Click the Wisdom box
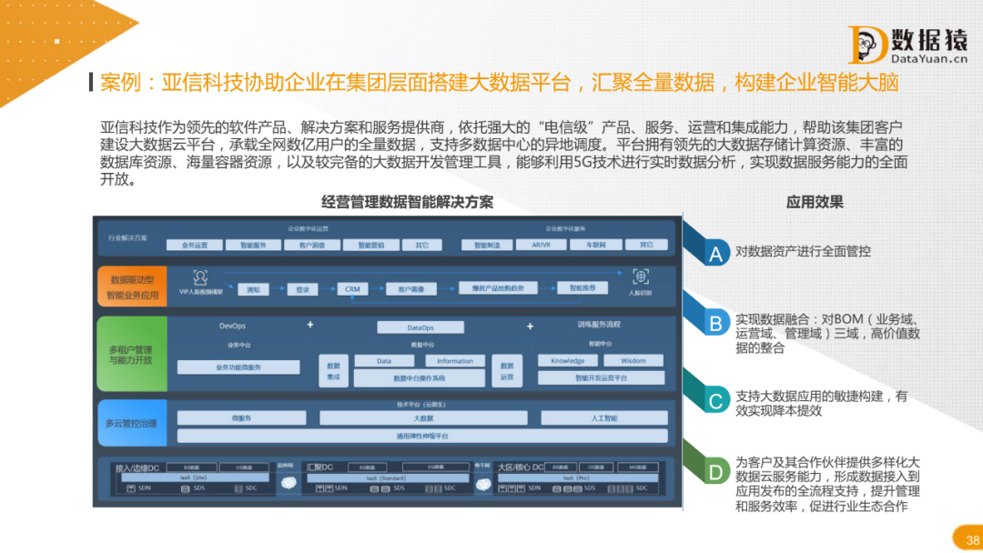983x553 pixels. pyautogui.click(x=633, y=360)
